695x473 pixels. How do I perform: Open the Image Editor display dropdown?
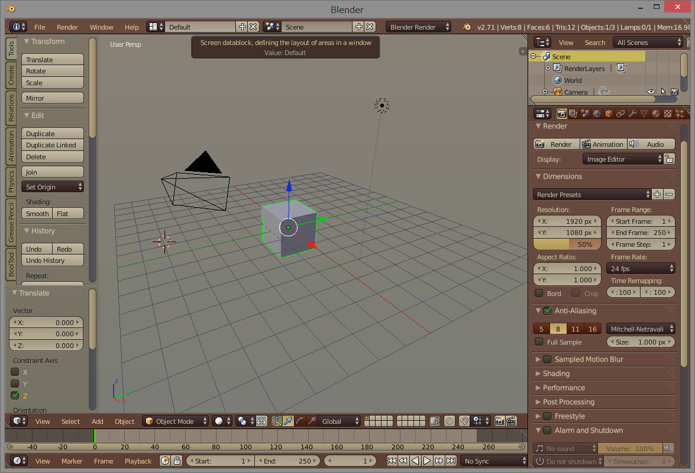[x=622, y=159]
